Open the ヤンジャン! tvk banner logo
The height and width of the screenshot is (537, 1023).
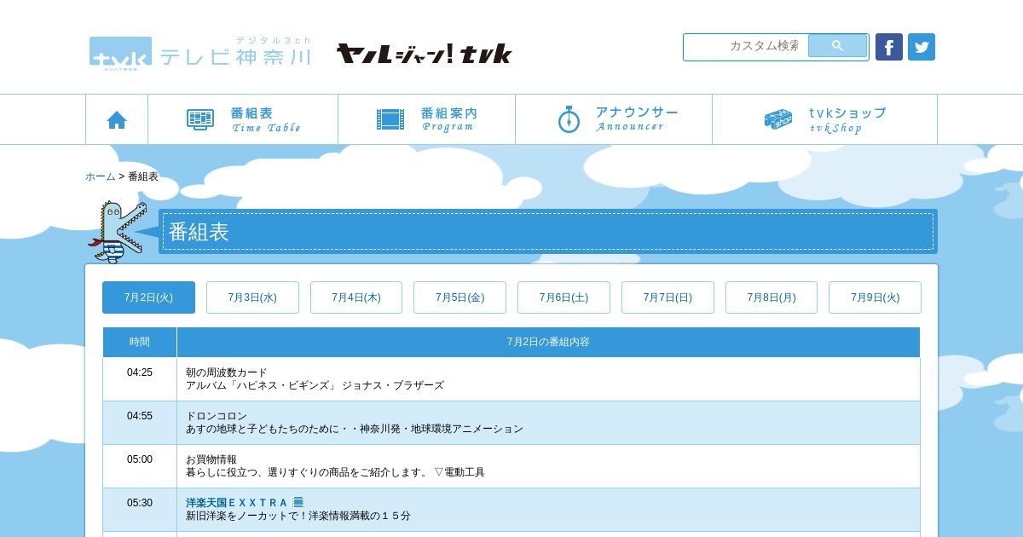pos(424,54)
